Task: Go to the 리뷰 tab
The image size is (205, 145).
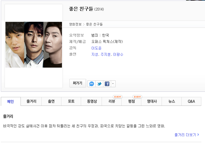Action: coord(112,101)
